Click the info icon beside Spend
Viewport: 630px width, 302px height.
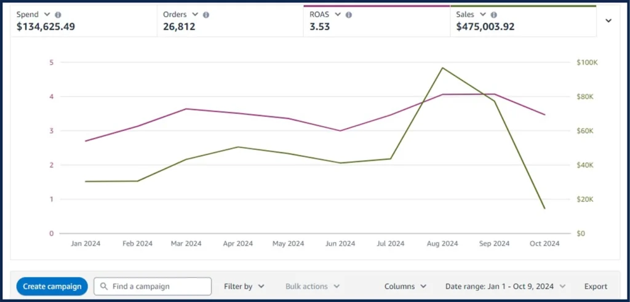coord(58,15)
